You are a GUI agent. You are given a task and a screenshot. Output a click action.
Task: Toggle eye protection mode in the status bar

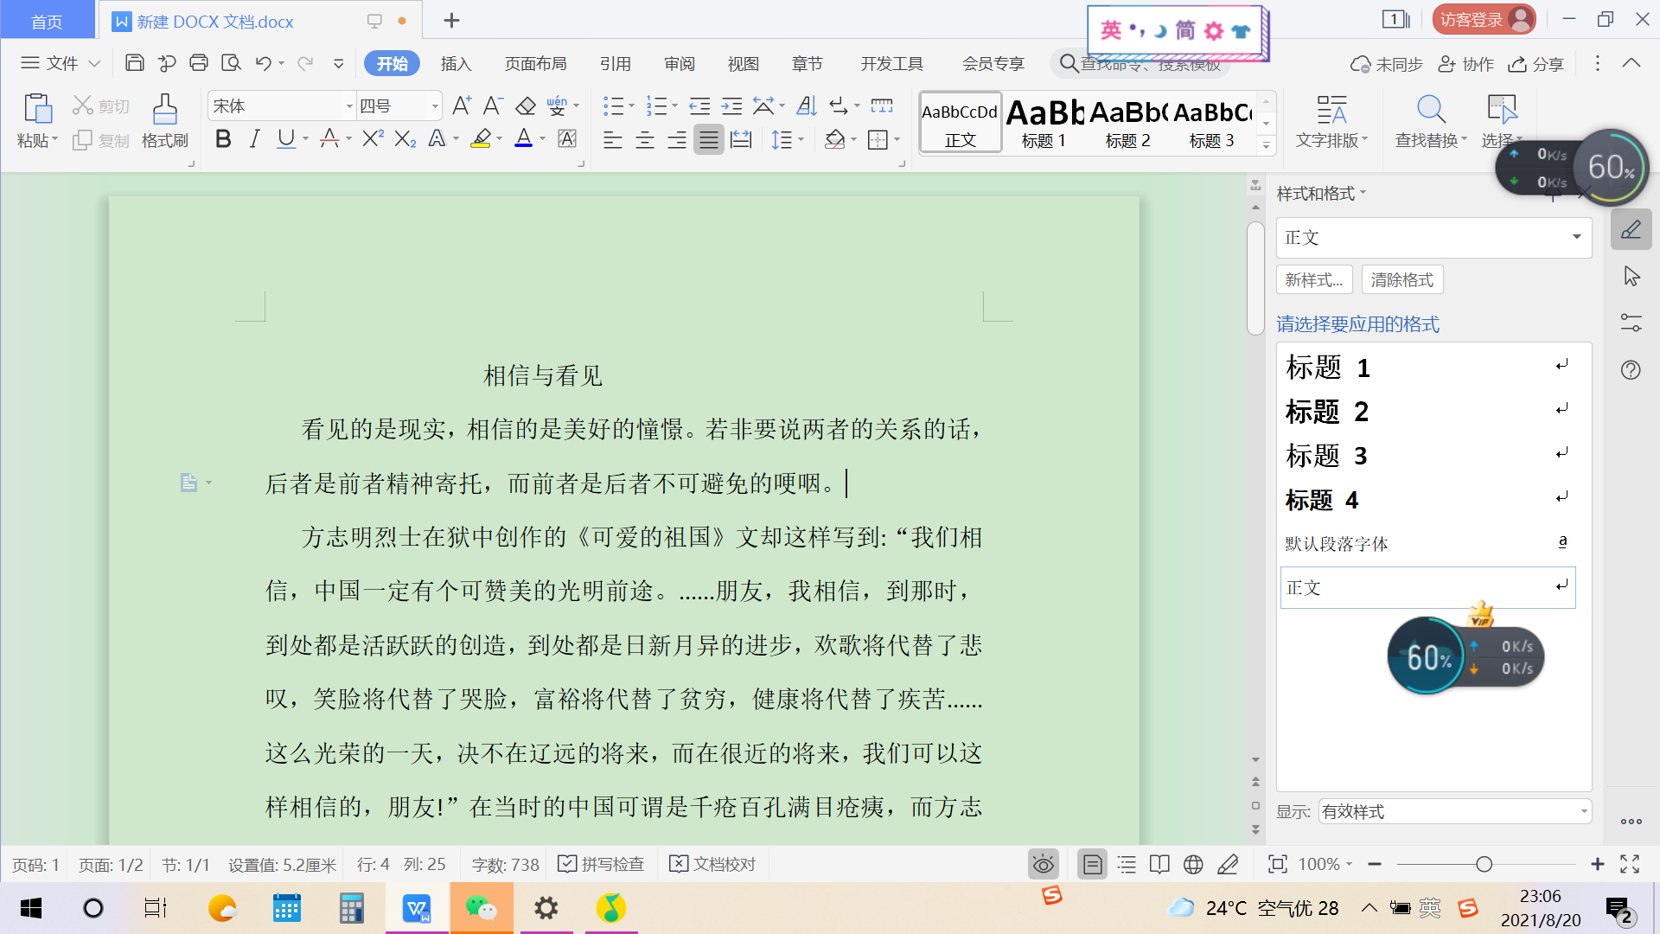[x=1044, y=864]
